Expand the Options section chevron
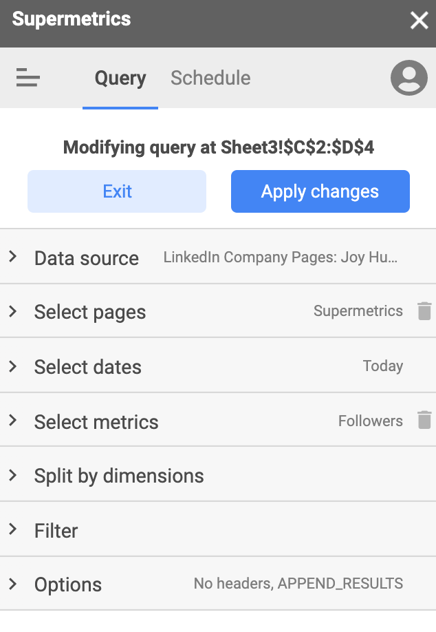The width and height of the screenshot is (436, 632). [13, 584]
